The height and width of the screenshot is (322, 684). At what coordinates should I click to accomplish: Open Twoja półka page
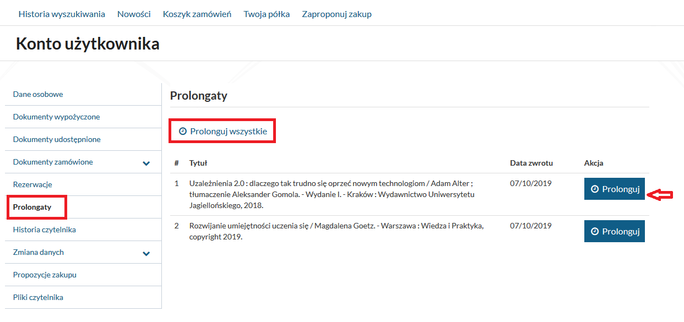coord(267,14)
